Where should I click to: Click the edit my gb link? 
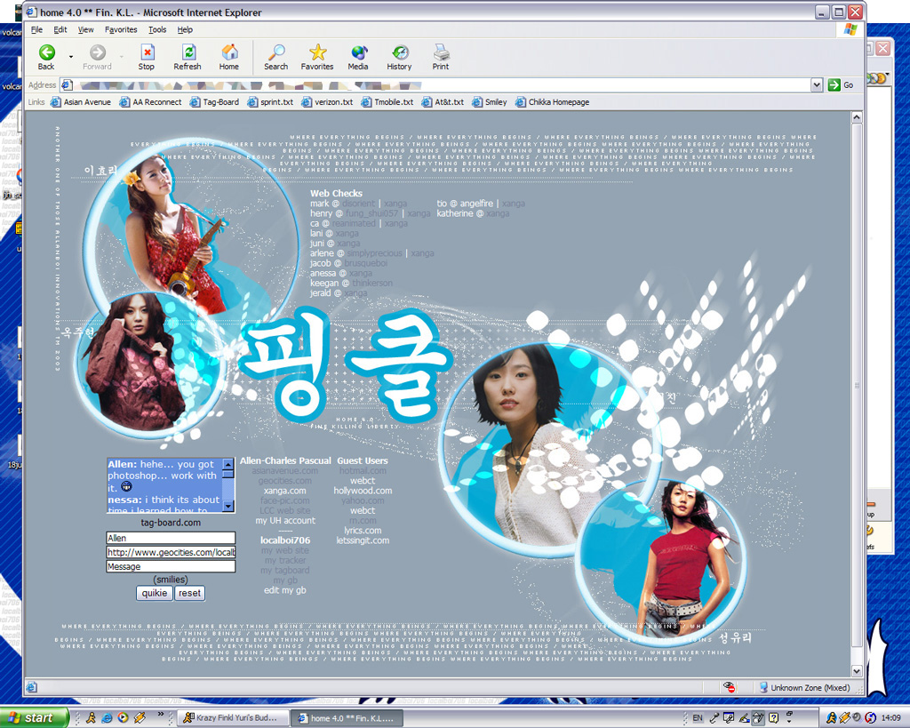pos(285,590)
